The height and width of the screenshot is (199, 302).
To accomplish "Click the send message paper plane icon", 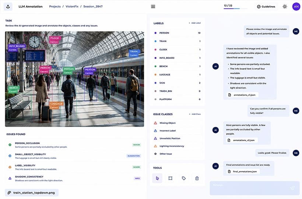I will click(292, 188).
